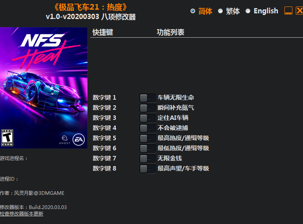Switch on 定住AI车辆 cheat
Image resolution: width=303 pixels, height=224 pixels.
pyautogui.click(x=147, y=118)
